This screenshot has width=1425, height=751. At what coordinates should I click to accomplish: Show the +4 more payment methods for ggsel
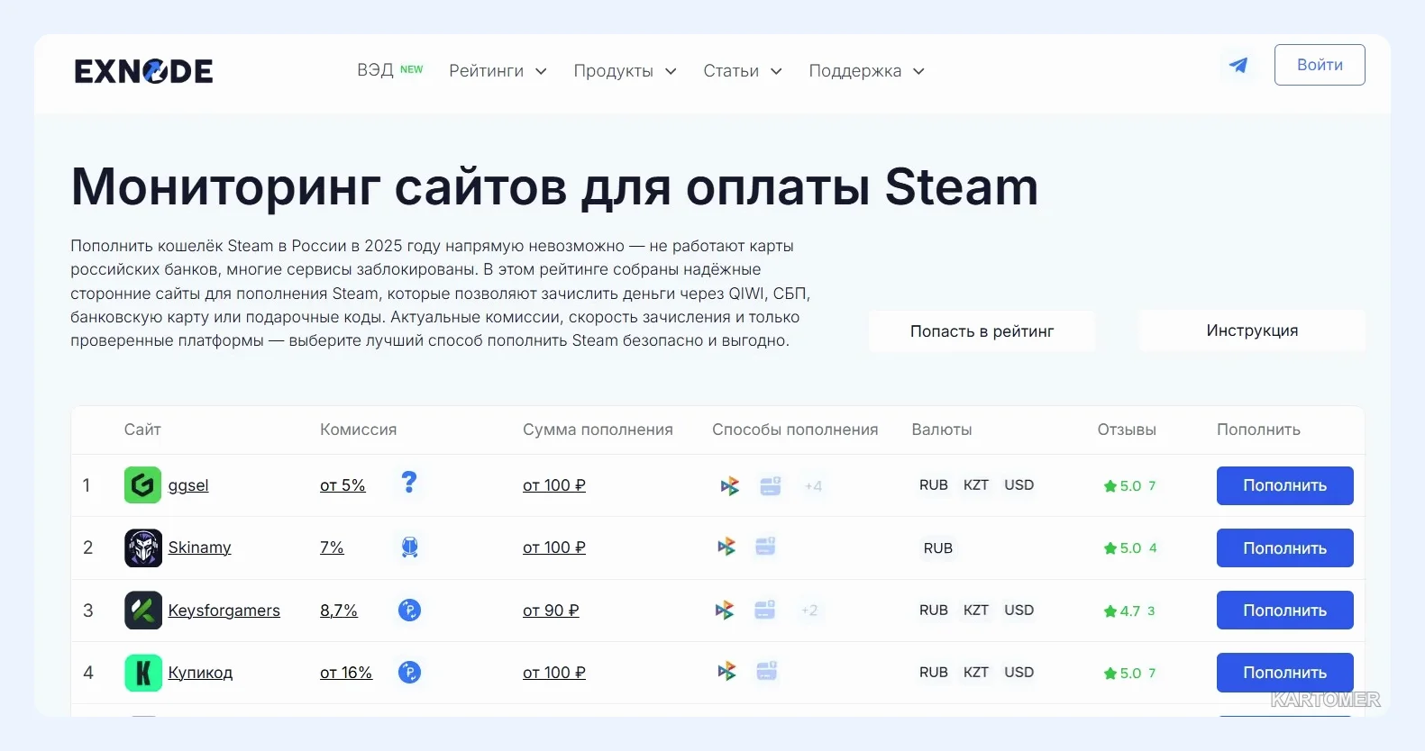(x=813, y=486)
